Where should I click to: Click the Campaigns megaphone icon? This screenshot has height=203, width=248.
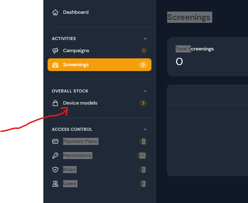55,51
